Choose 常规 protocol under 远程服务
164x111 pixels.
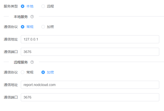pyautogui.click(x=23, y=72)
